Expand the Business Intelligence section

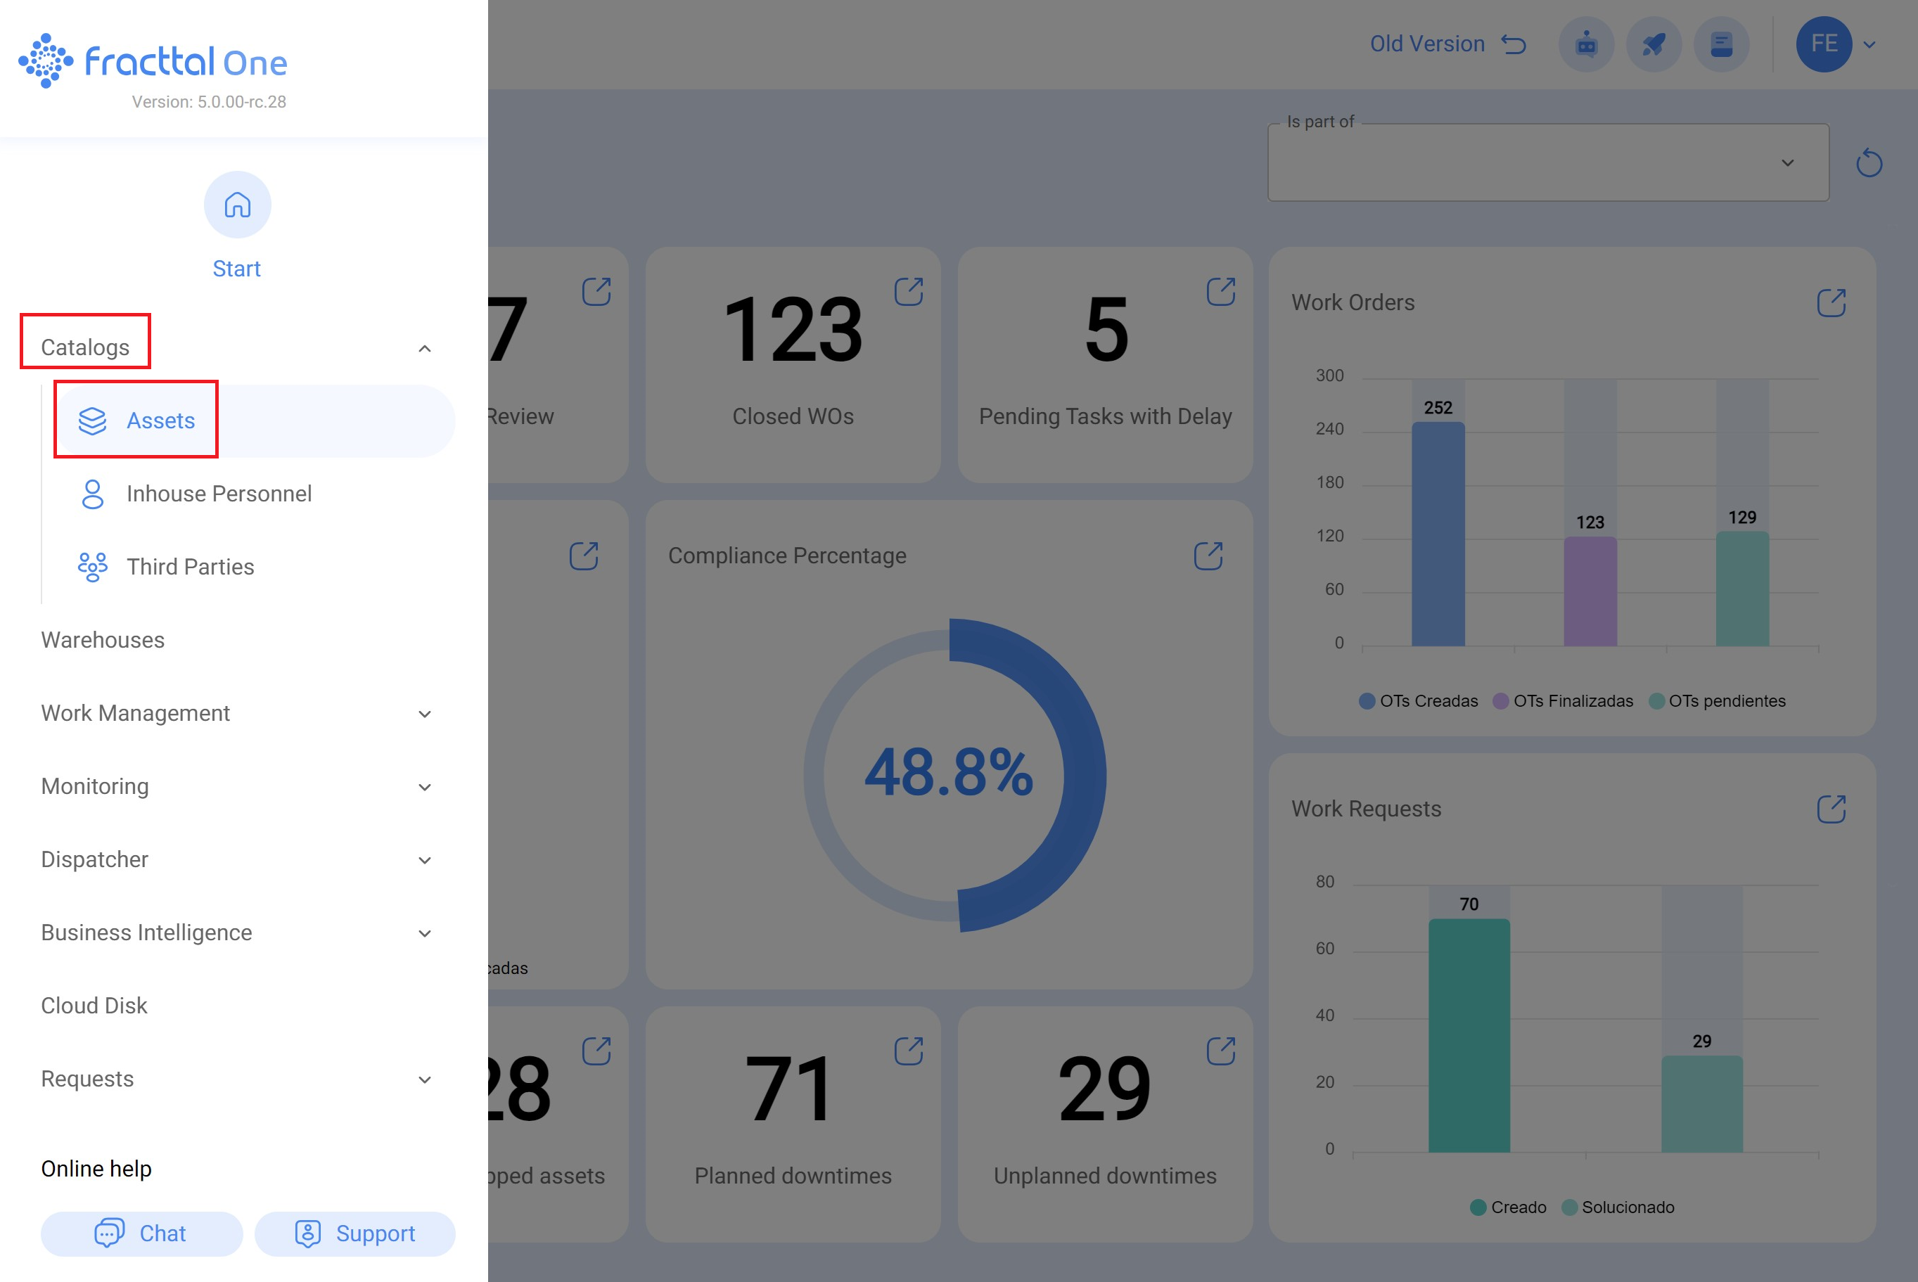click(x=237, y=933)
